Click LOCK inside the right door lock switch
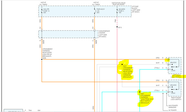The height and width of the screenshot is (112, 186). [x=173, y=93]
